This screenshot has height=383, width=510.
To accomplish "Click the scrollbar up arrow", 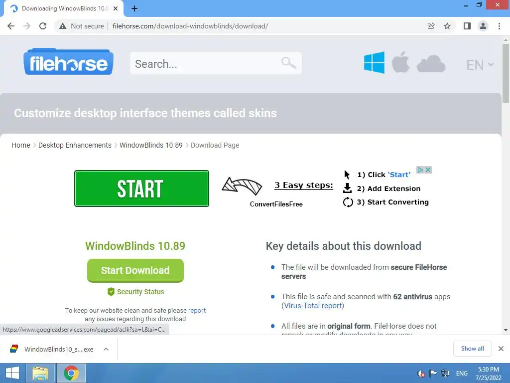I will pos(506,40).
